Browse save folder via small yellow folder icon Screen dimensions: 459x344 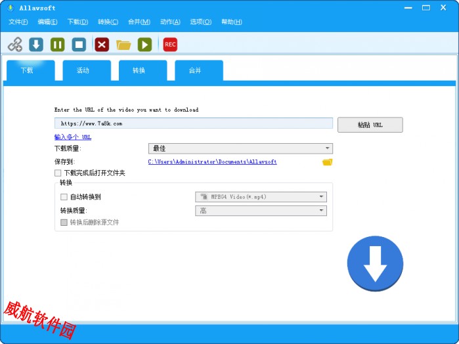coord(327,162)
